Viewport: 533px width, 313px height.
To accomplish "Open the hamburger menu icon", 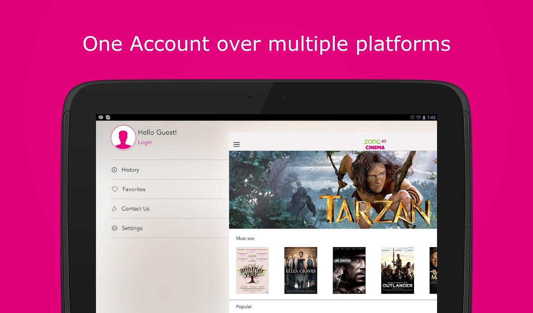I will 236,144.
